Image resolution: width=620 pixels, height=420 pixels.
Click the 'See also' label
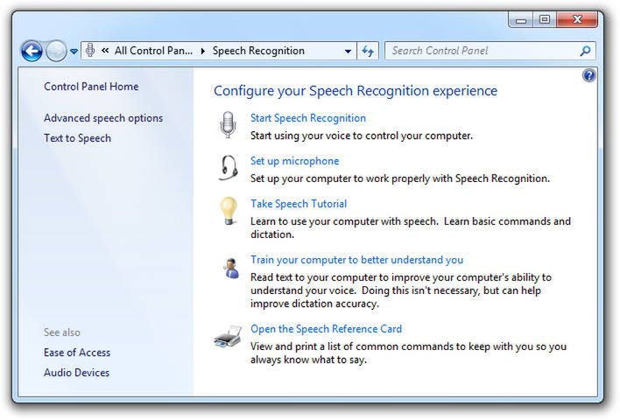[62, 332]
